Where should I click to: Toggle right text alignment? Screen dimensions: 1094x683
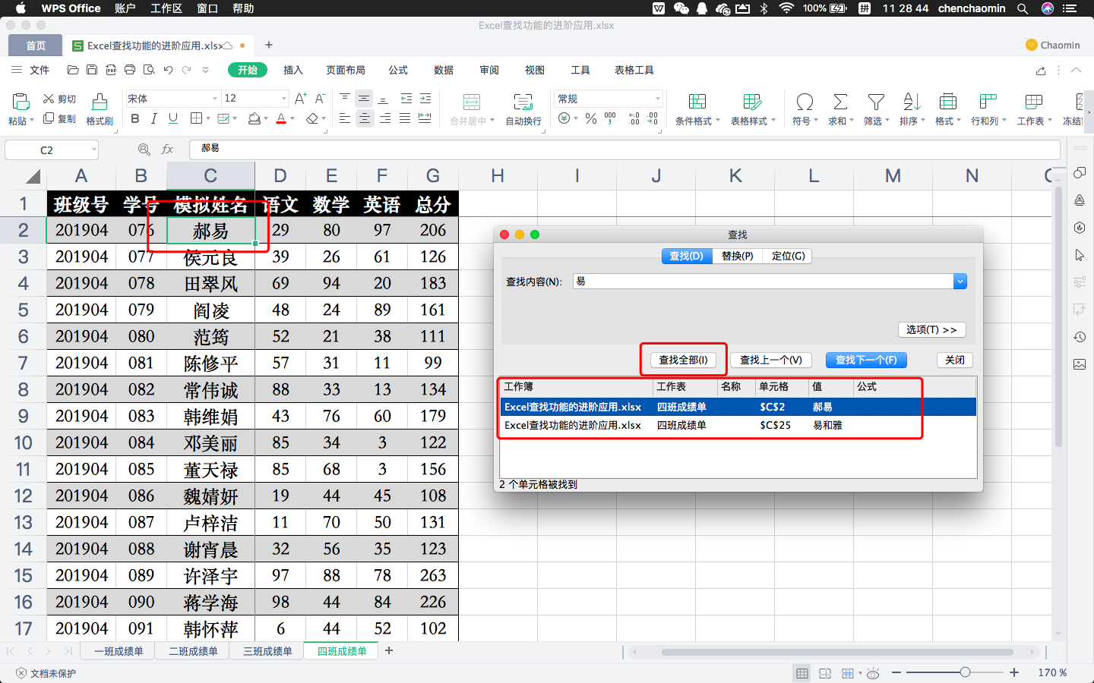coord(385,118)
